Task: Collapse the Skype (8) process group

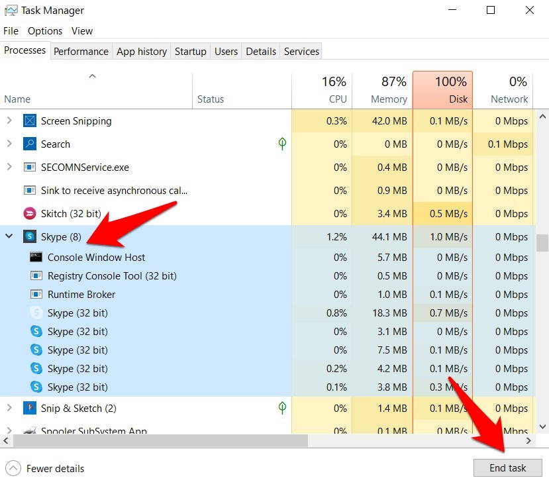Action: [x=9, y=236]
